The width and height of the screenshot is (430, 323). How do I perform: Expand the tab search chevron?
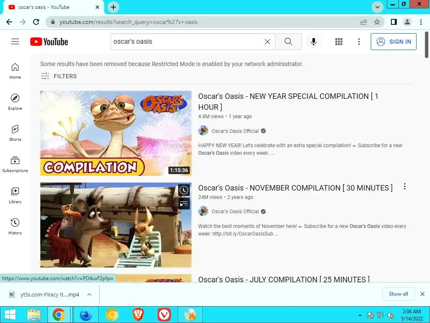[x=378, y=7]
